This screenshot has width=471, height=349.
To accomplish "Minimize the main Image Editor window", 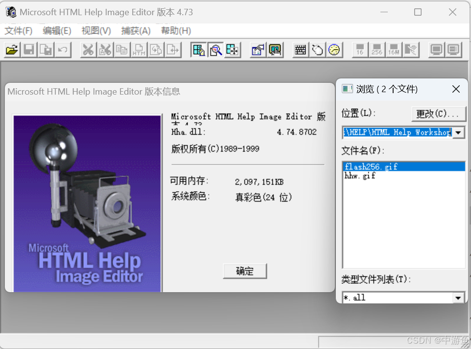I will coord(384,12).
